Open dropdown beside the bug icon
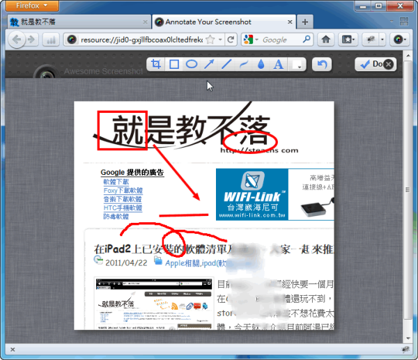This screenshot has width=418, height=360. pyautogui.click(x=382, y=40)
